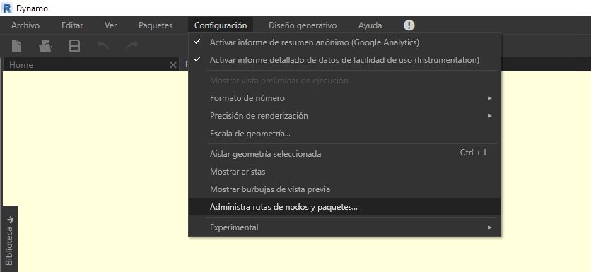The image size is (591, 272).
Task: Expand the Experimental submenu
Action: click(x=344, y=227)
